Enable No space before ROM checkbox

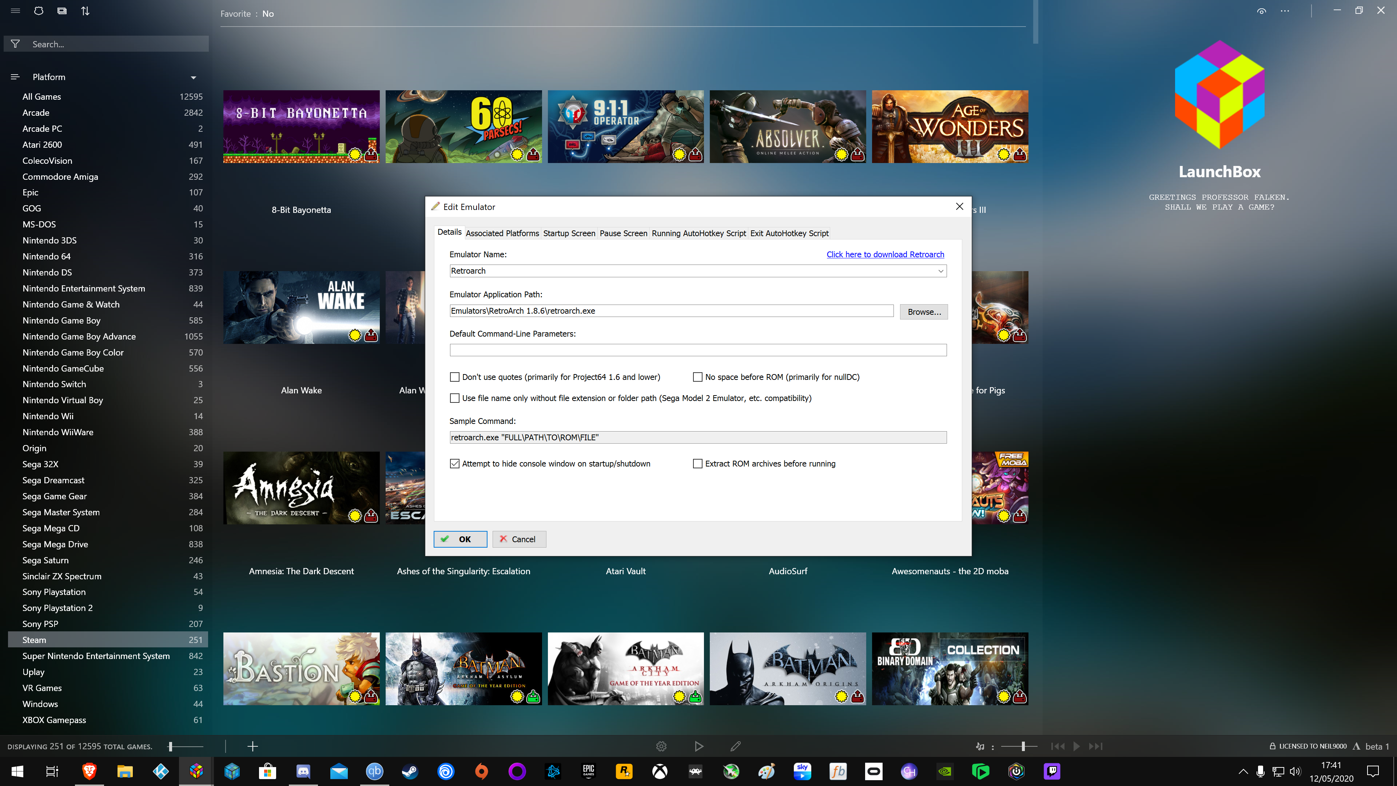click(697, 377)
